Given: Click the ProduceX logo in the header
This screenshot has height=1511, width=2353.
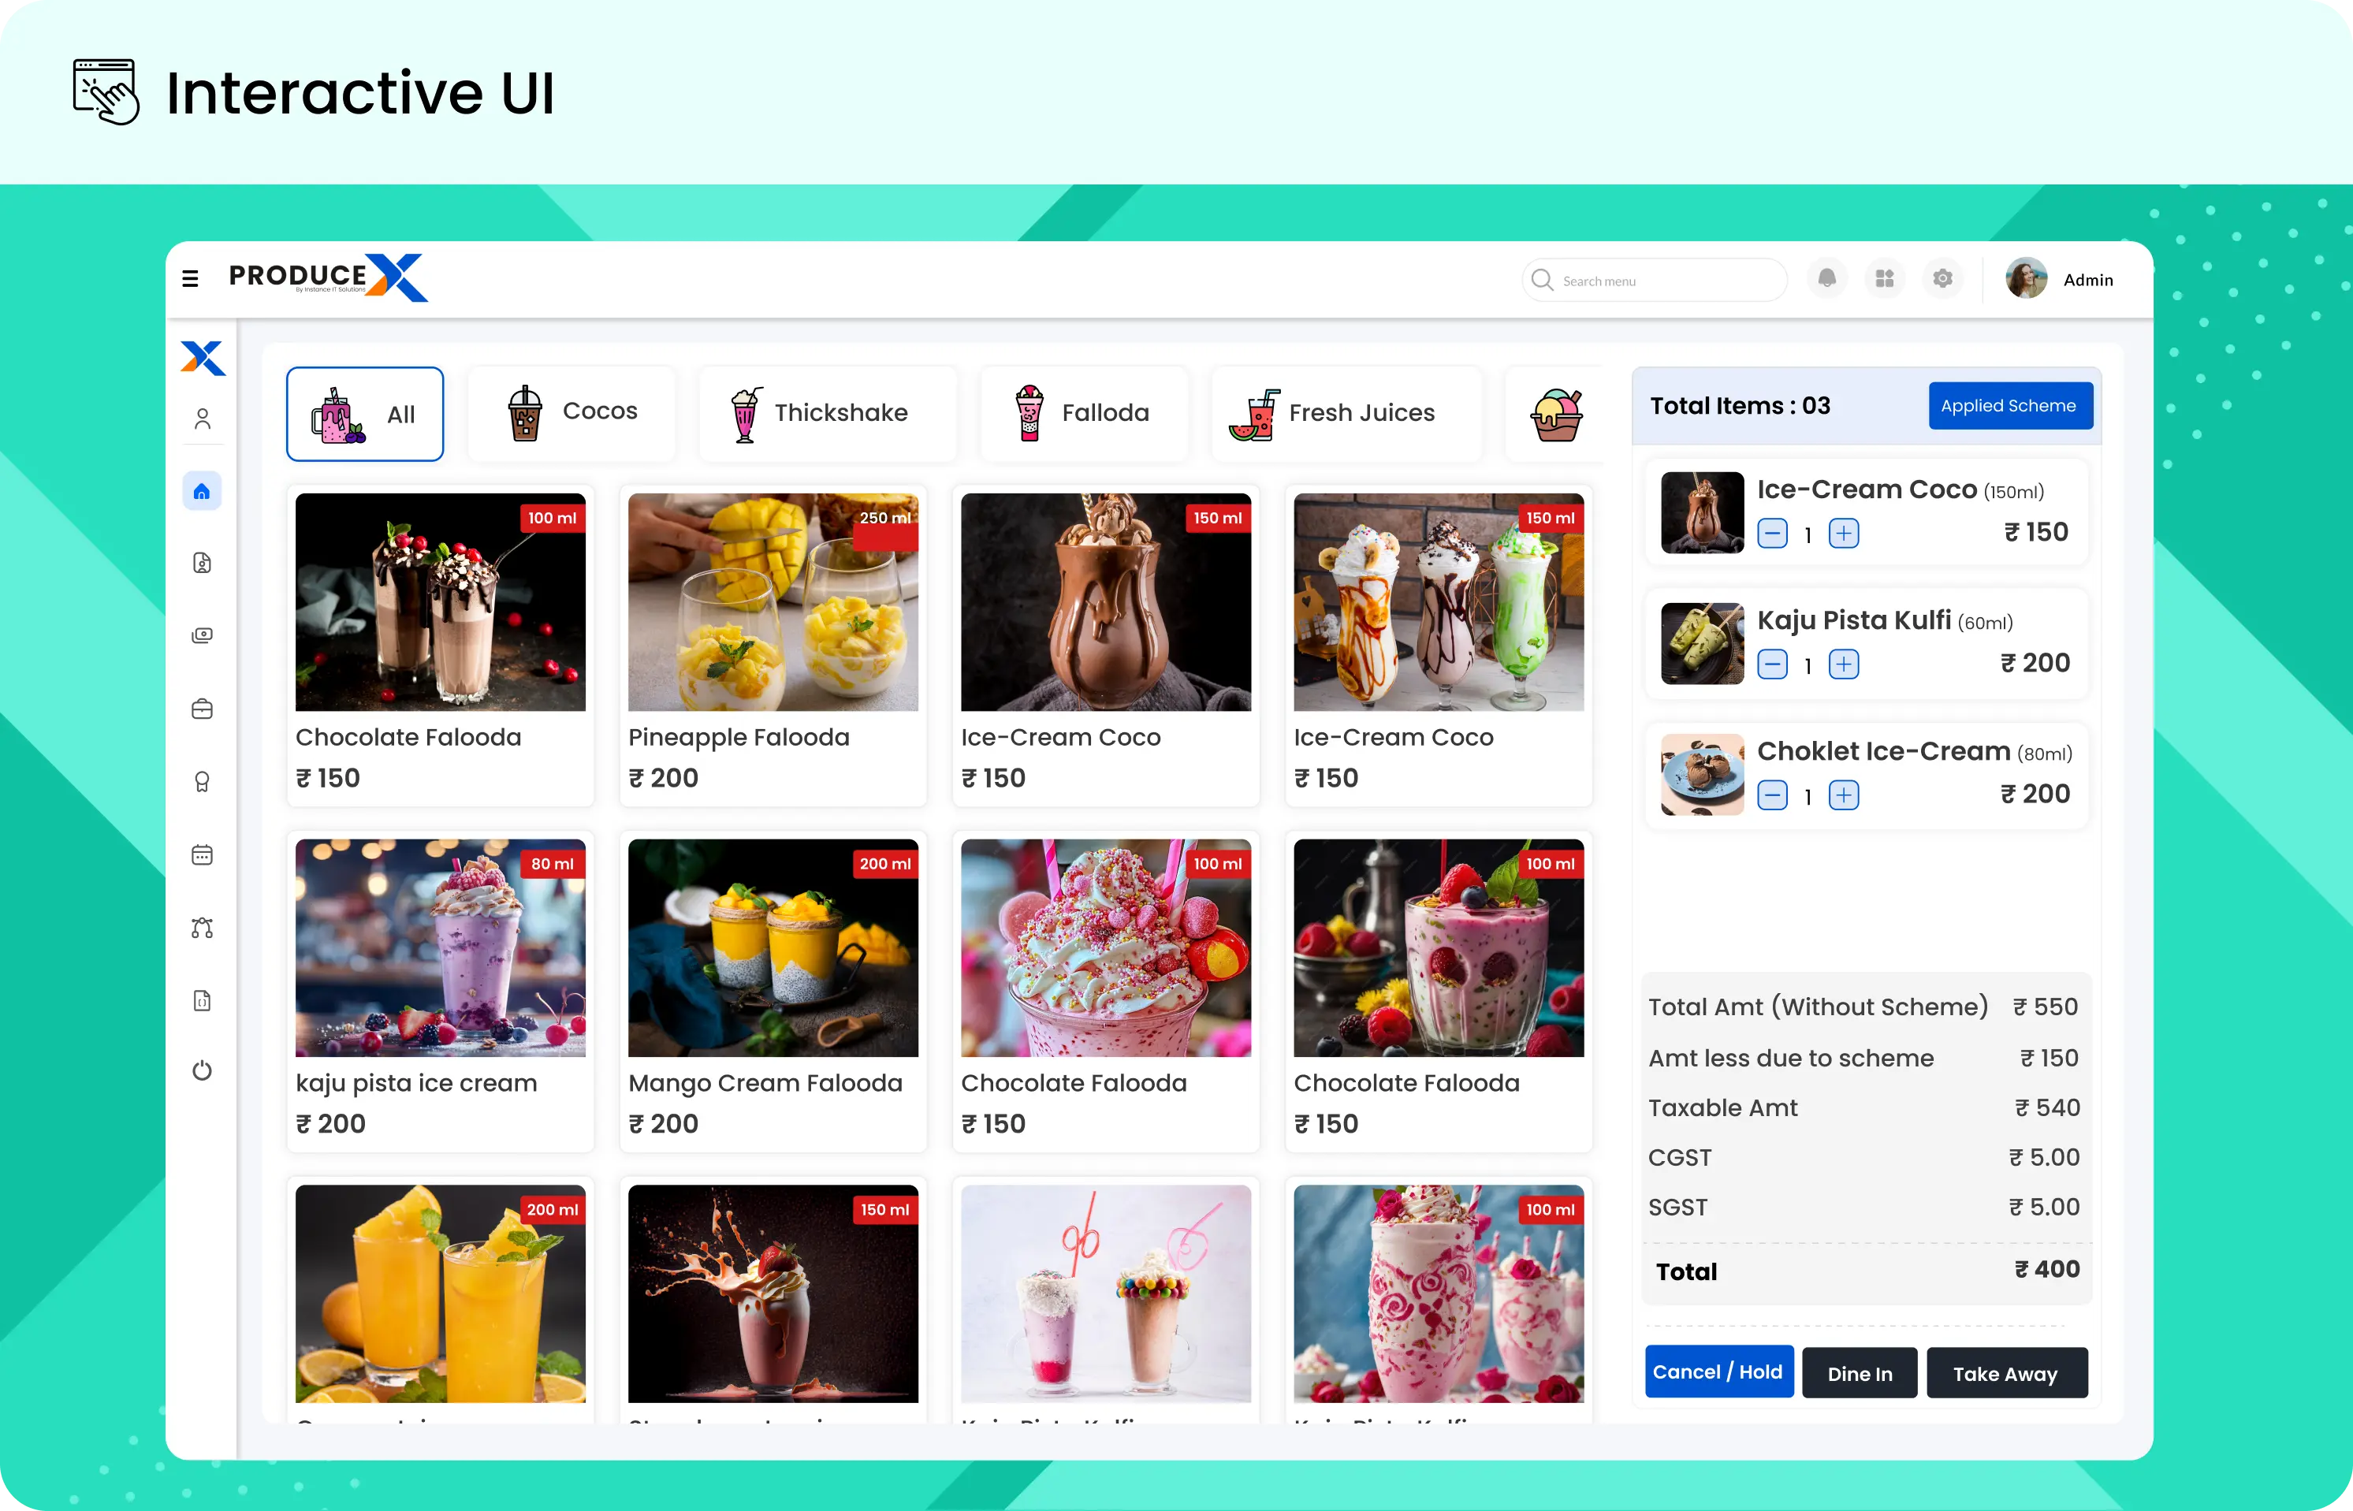Looking at the screenshot, I should 328,277.
